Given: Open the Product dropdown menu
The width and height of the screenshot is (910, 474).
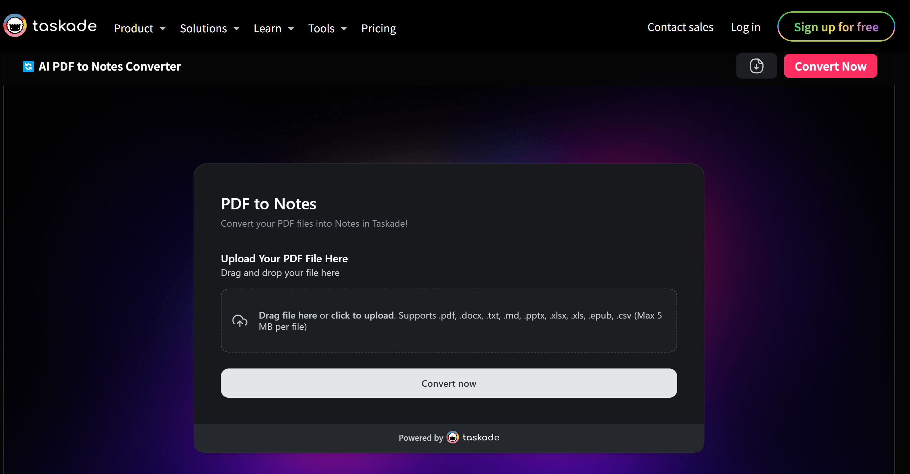Looking at the screenshot, I should click(140, 28).
